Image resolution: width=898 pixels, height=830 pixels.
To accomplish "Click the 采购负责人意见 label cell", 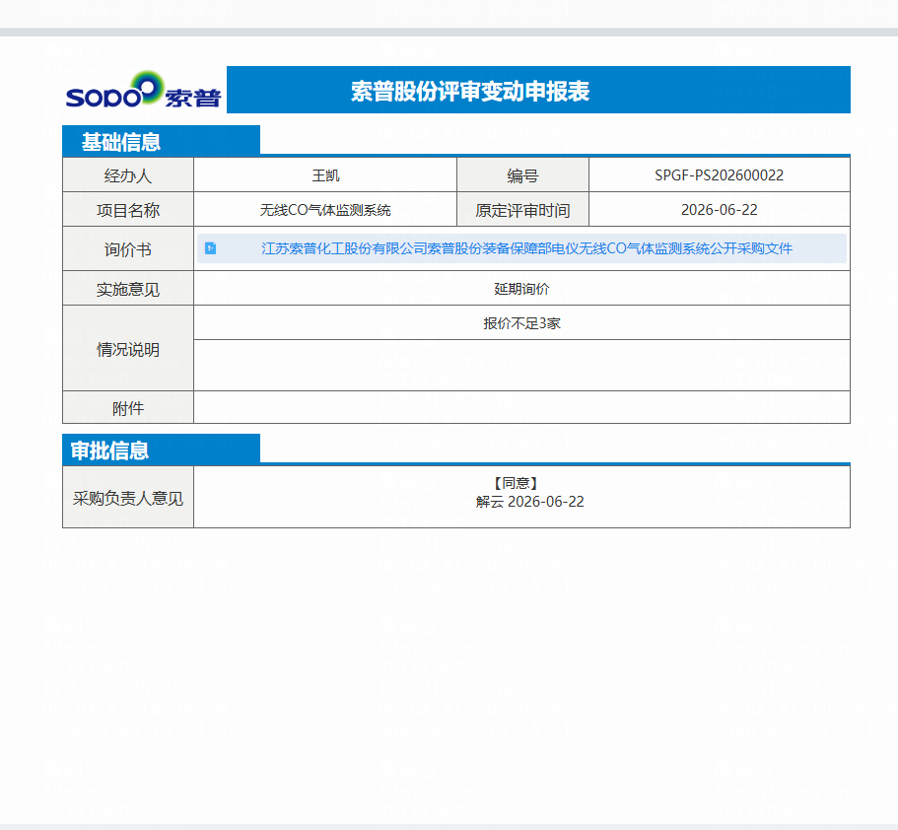I will tap(128, 498).
